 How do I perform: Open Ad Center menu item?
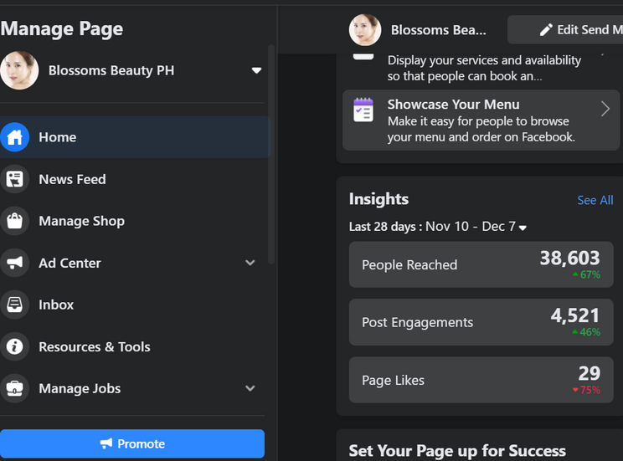click(135, 263)
